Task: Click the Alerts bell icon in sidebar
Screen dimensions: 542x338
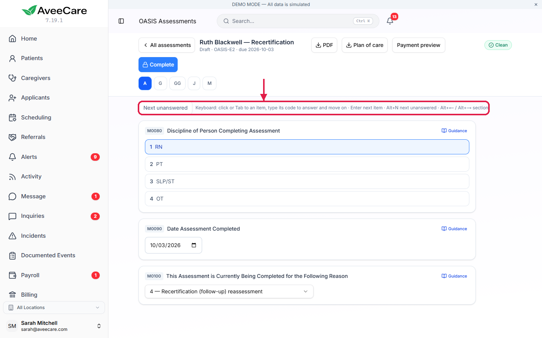Action: 12,157
